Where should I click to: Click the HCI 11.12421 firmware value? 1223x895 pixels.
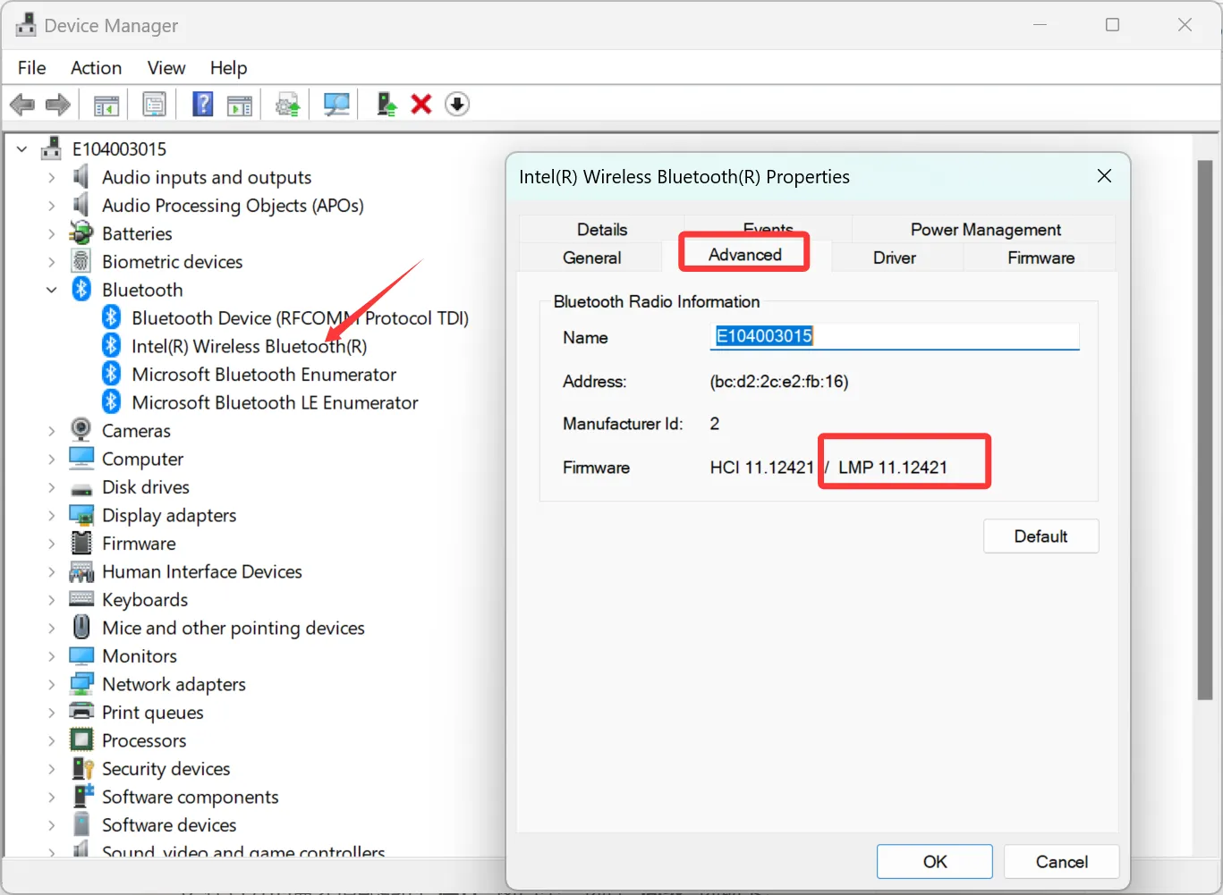pos(762,468)
